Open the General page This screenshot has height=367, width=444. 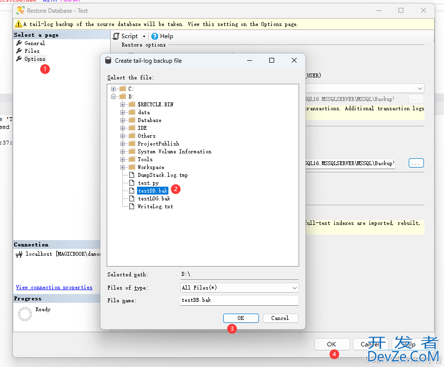[35, 43]
